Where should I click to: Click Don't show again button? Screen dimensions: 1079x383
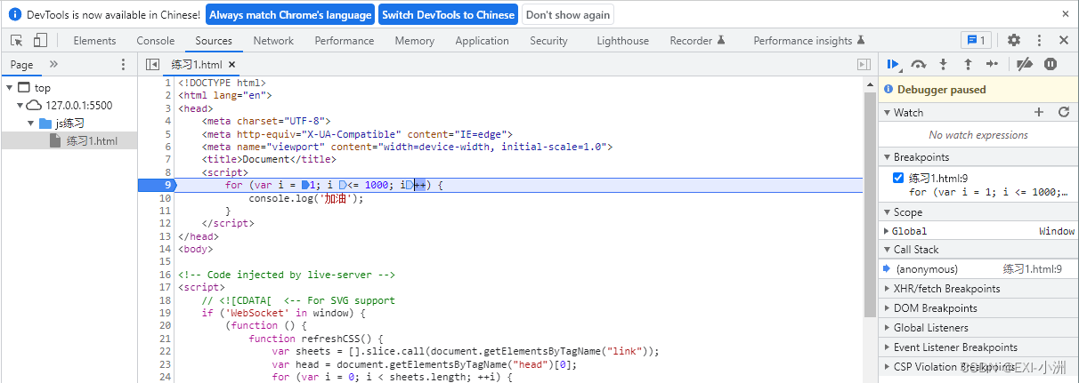pyautogui.click(x=568, y=15)
